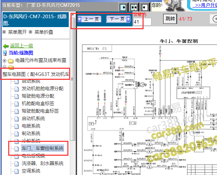Viewport: 217px width, 175px height.
Task: Click document icon next to 电喷系统
Action: click(17, 126)
